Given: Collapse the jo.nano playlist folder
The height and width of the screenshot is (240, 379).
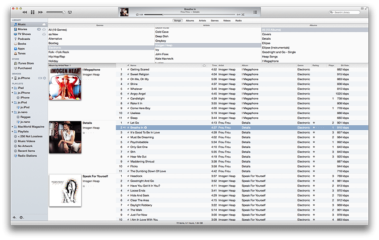Looking at the screenshot, I should (12, 112).
